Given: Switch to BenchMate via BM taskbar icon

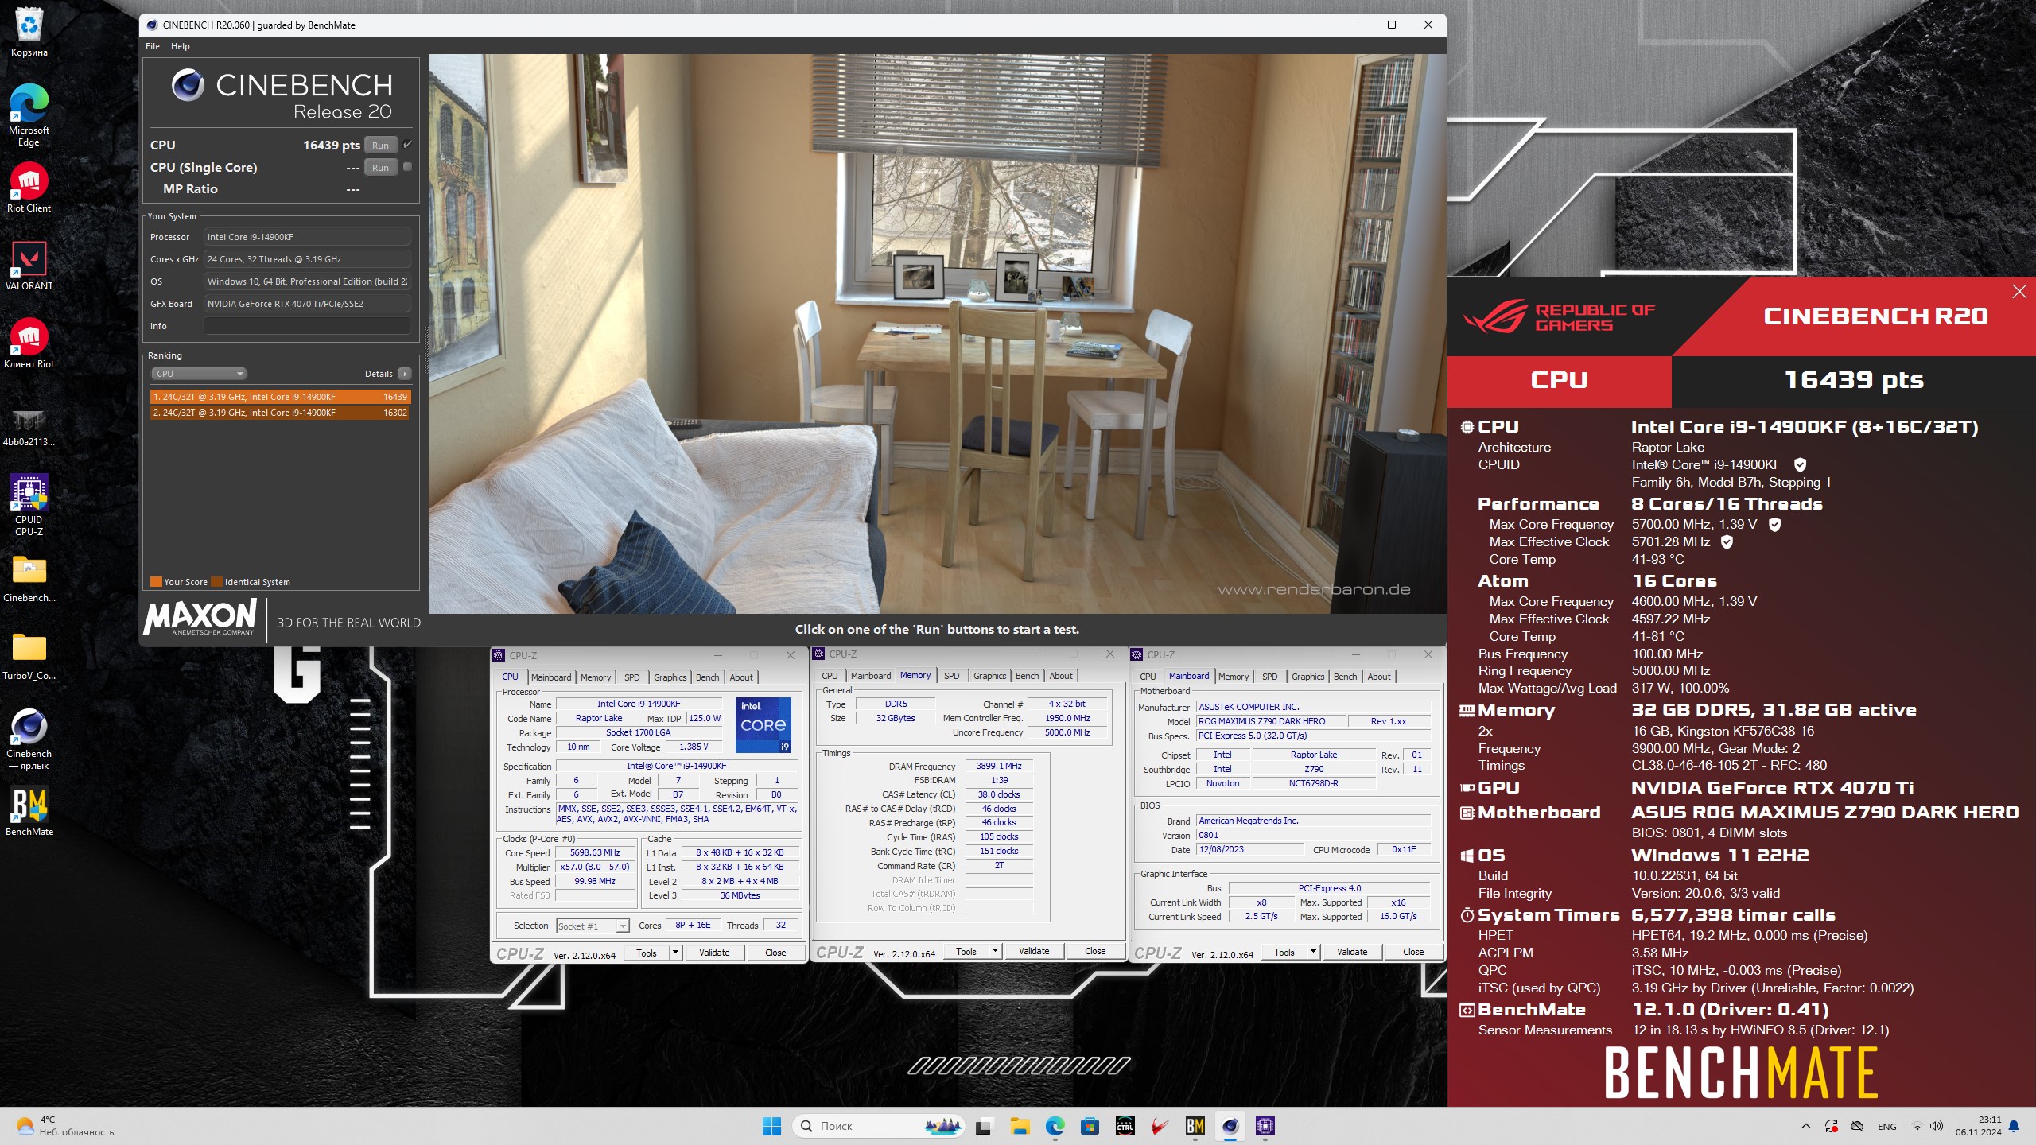Looking at the screenshot, I should (1195, 1126).
